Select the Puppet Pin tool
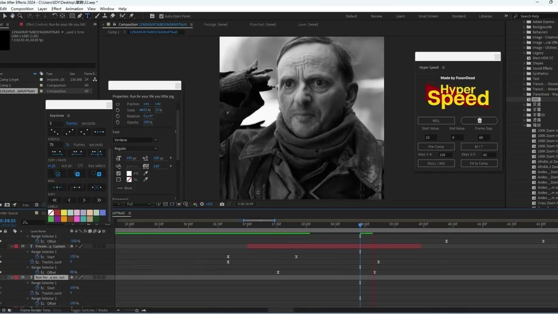558x314 pixels. [131, 16]
